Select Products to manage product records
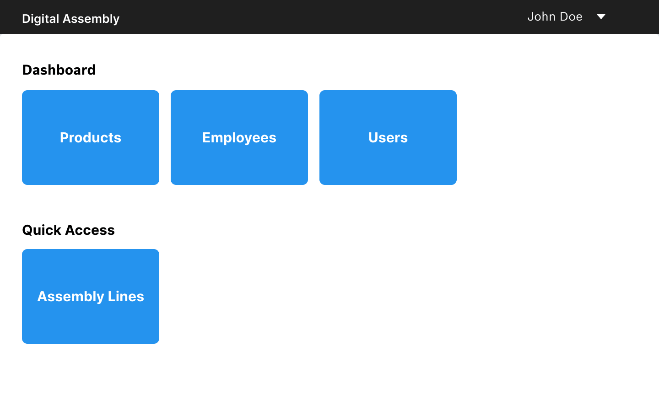This screenshot has height=412, width=659. click(90, 137)
